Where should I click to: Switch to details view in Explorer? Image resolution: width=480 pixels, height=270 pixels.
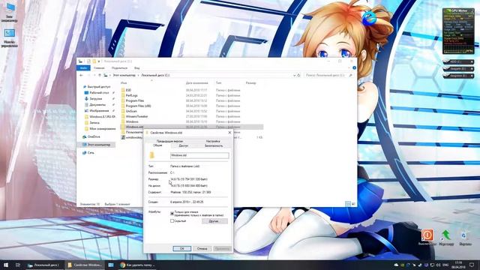click(348, 204)
